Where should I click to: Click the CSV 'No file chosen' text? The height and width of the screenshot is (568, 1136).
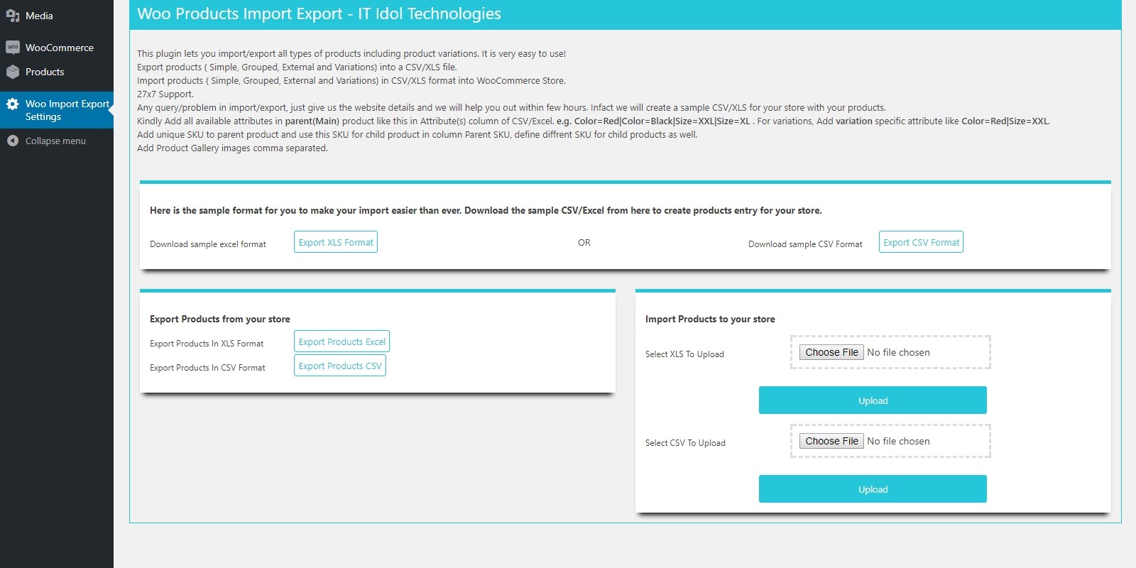pos(898,441)
